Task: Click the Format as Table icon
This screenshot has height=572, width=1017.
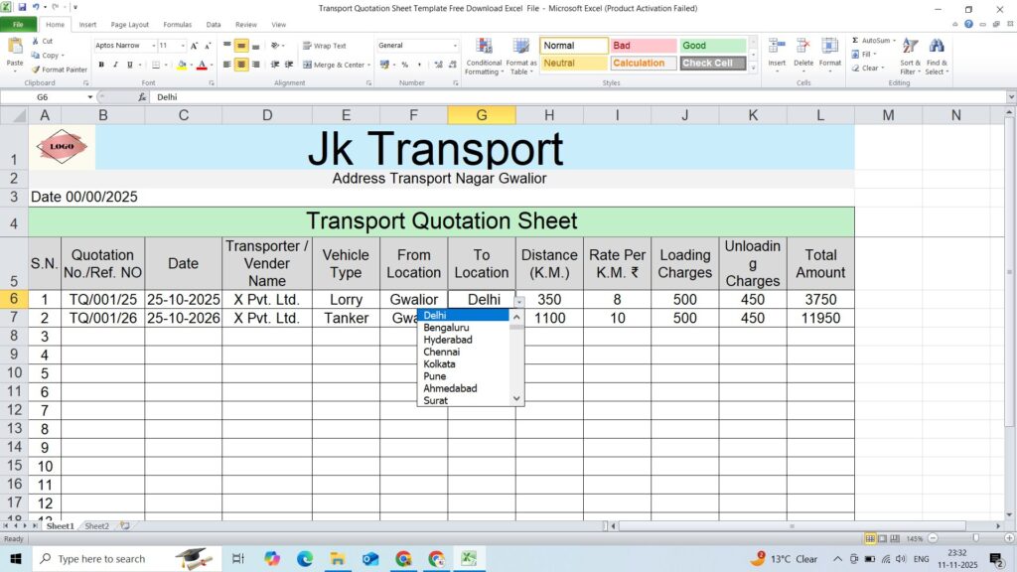Action: click(520, 48)
